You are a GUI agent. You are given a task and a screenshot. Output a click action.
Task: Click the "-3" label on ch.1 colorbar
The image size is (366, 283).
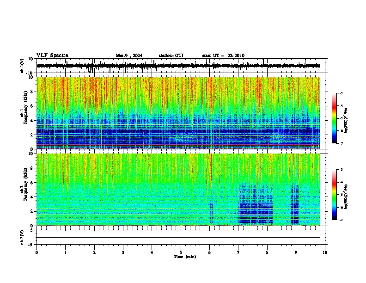pos(341,93)
